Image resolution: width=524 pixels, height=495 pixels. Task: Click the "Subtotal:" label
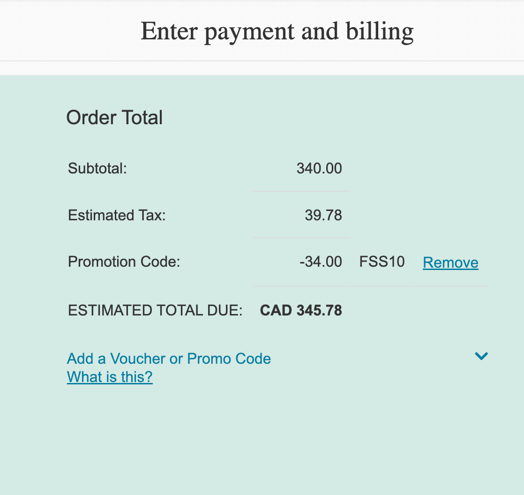[x=97, y=168]
